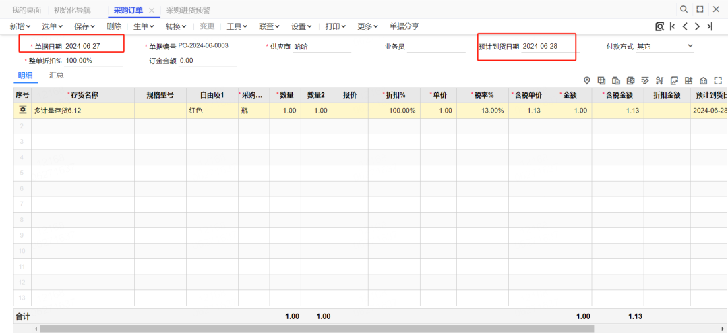Go to the first record arrow icon
The height and width of the screenshot is (334, 728).
(673, 26)
